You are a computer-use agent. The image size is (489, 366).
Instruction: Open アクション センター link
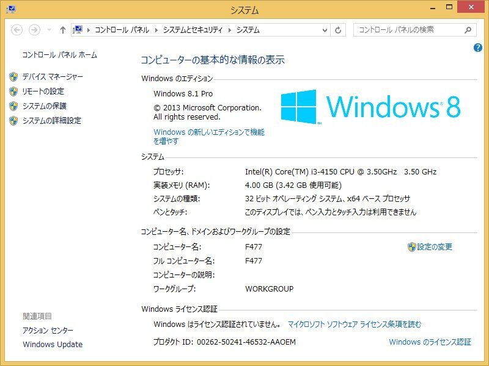(x=48, y=330)
